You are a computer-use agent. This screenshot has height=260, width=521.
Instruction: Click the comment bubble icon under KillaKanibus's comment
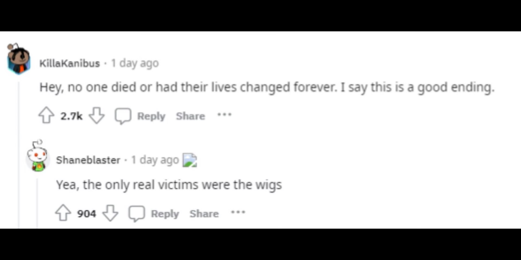[x=123, y=116]
